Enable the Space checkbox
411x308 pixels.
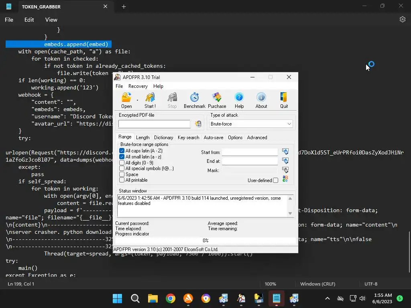point(122,174)
